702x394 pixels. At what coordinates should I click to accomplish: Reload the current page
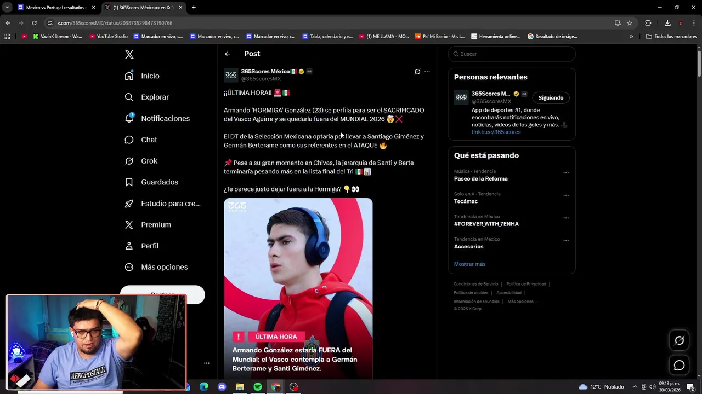(34, 23)
